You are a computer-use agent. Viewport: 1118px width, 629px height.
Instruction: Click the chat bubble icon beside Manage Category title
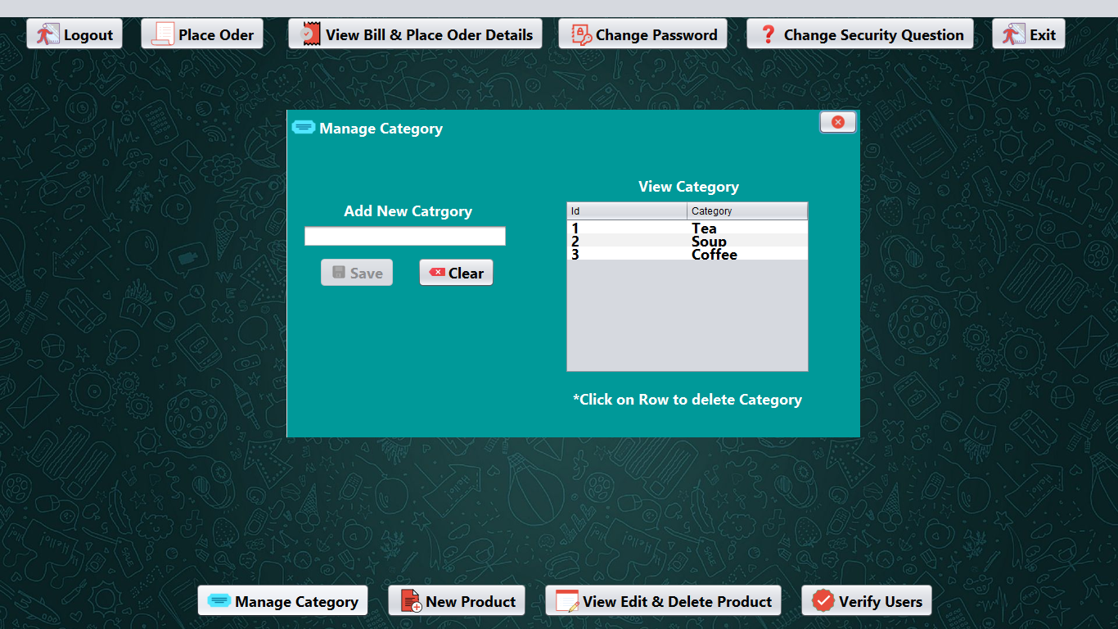pos(304,128)
